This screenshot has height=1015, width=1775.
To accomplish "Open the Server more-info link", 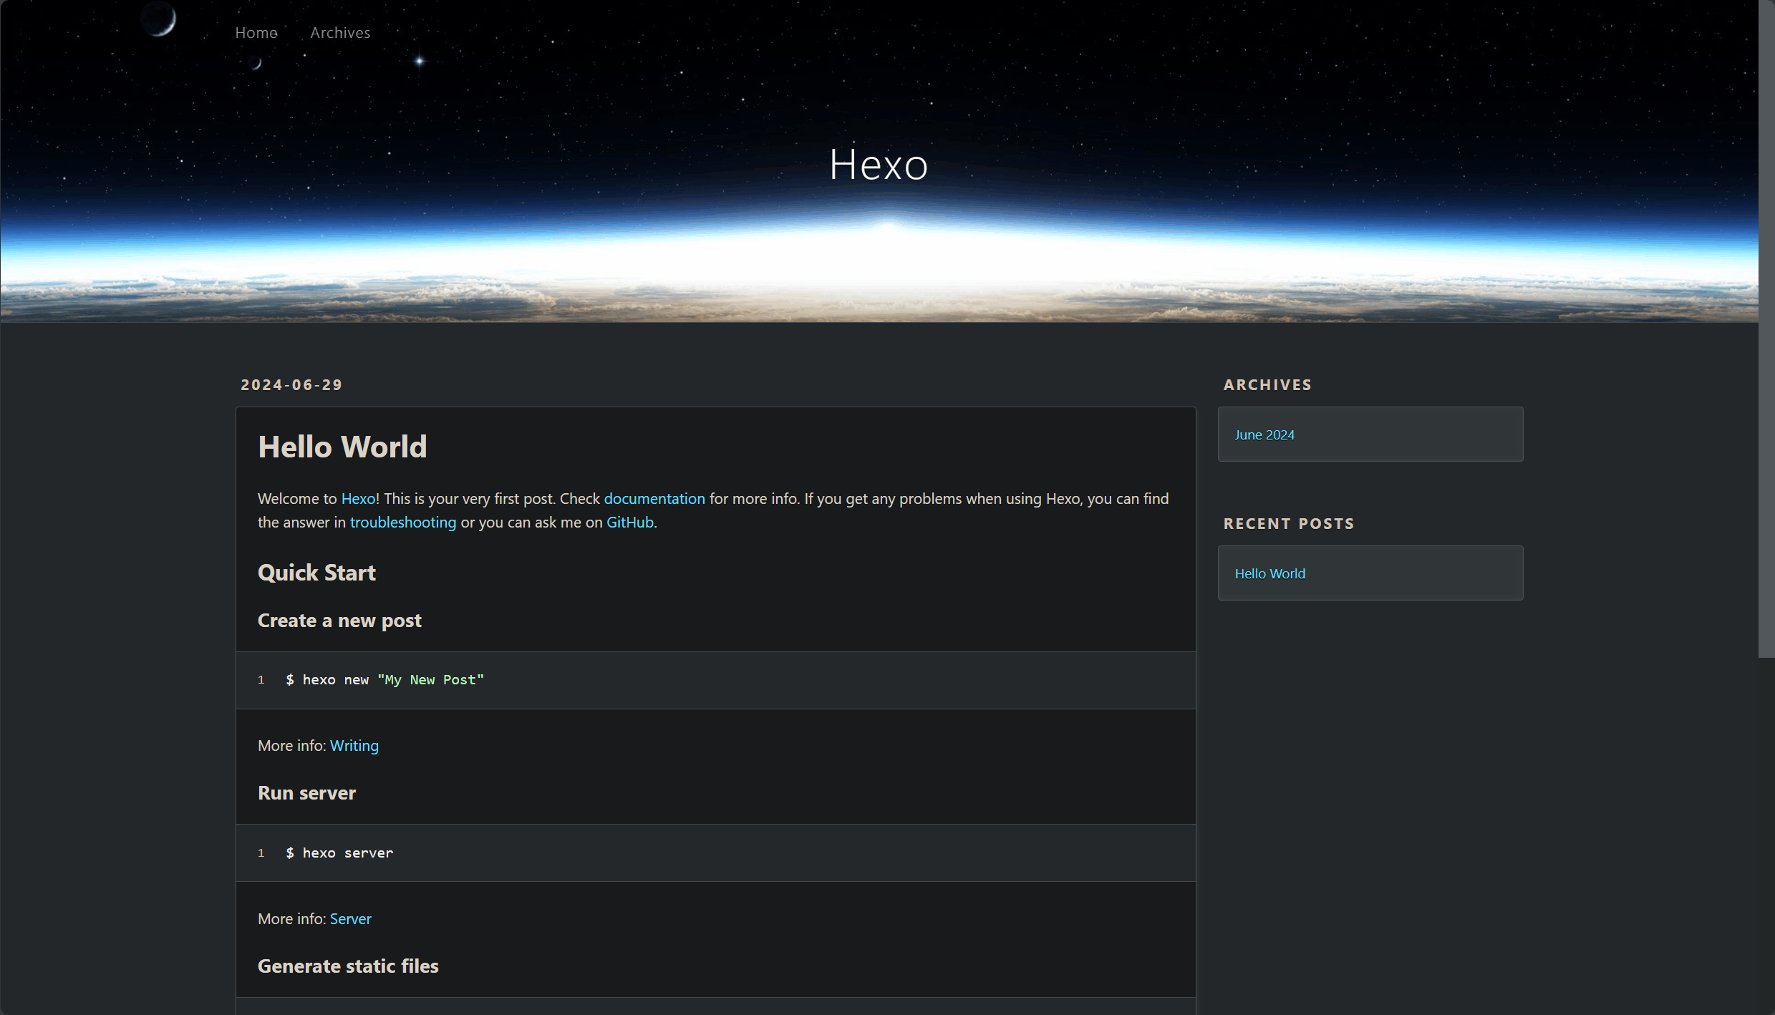I will coord(351,919).
